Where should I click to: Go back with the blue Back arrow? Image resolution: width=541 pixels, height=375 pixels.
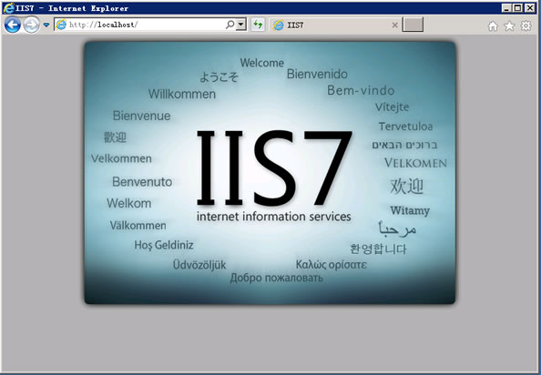(13, 25)
